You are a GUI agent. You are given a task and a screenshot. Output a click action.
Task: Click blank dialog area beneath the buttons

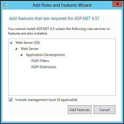coord(62,119)
